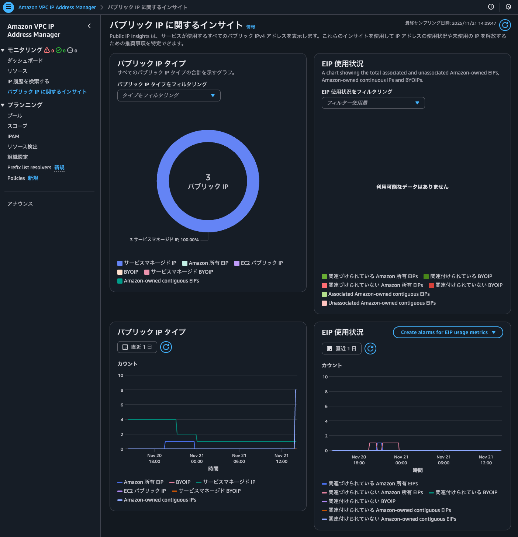Open the フィルター使用量 dropdown

(x=373, y=103)
